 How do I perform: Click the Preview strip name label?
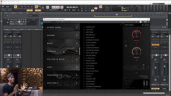point(164,89)
